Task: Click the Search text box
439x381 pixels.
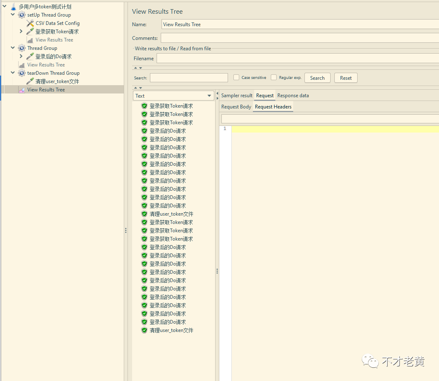Action: click(189, 78)
